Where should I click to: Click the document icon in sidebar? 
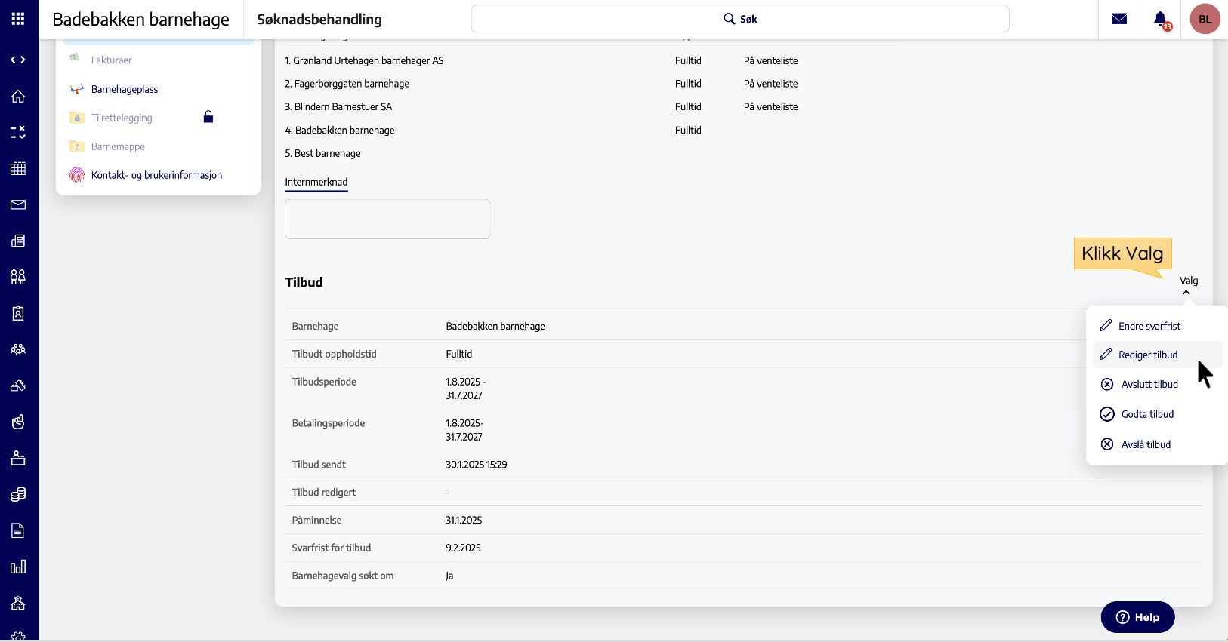18,530
